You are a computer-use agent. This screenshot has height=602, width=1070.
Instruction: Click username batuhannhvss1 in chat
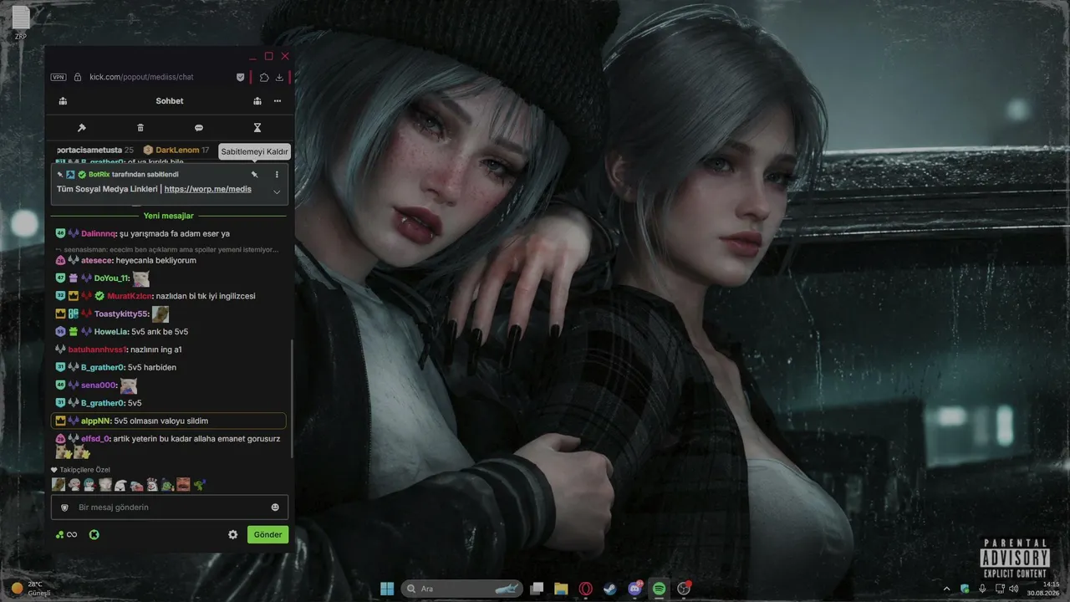click(97, 349)
